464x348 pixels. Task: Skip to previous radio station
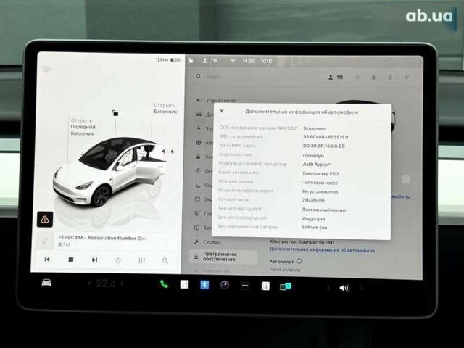tap(47, 260)
